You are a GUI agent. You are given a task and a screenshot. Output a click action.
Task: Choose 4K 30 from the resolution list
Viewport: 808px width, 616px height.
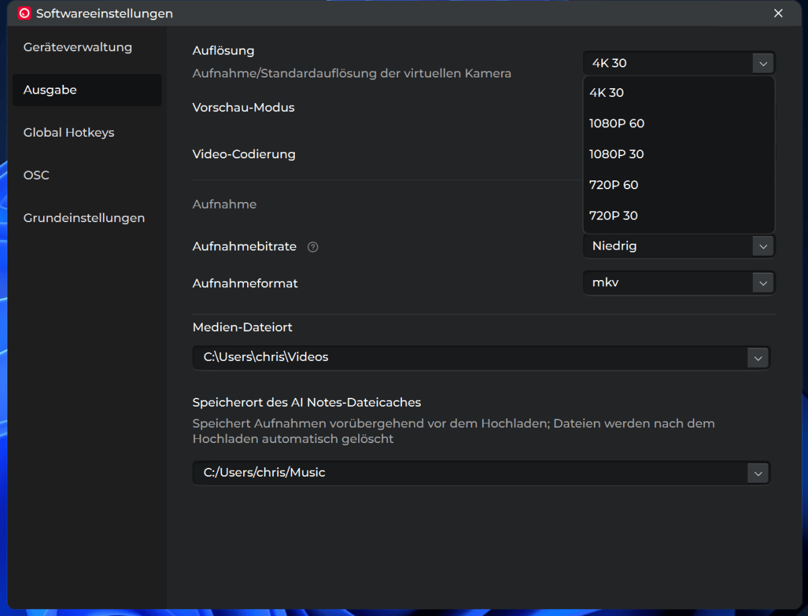click(679, 93)
